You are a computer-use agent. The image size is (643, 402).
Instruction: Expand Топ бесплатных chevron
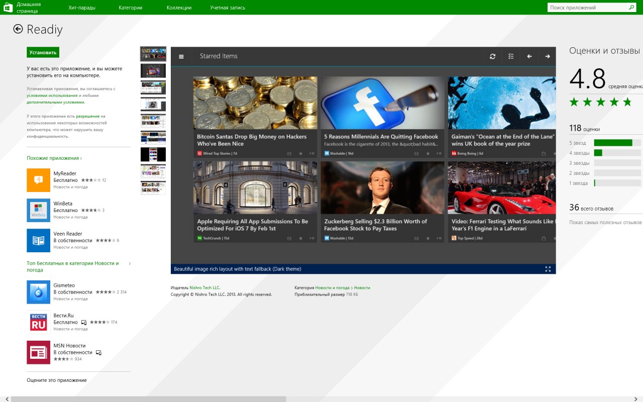coord(130,263)
